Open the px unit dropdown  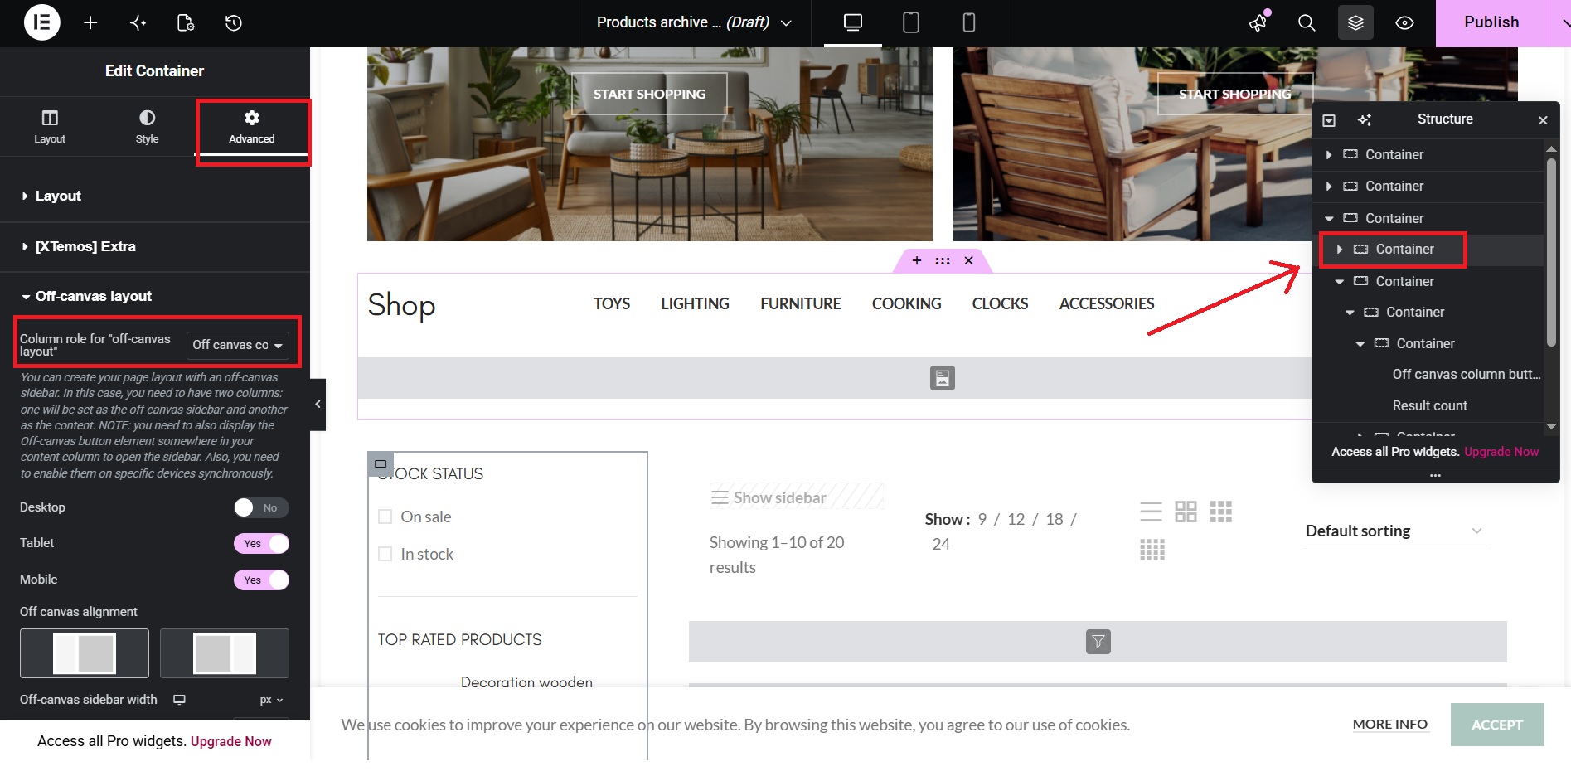coord(271,700)
